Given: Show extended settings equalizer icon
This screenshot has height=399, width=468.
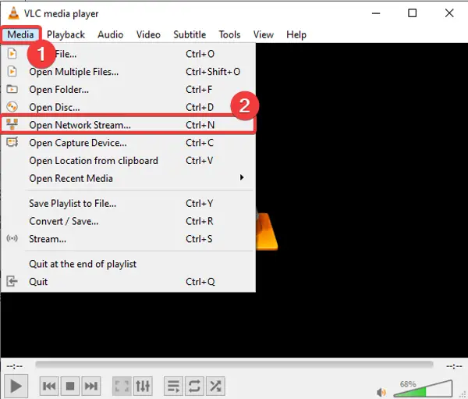Looking at the screenshot, I should [x=143, y=386].
